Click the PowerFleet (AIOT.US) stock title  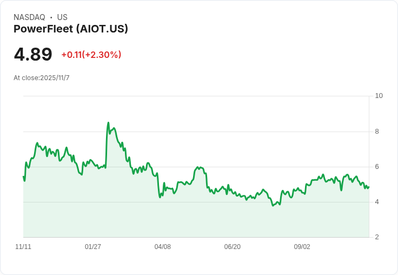[x=71, y=29]
